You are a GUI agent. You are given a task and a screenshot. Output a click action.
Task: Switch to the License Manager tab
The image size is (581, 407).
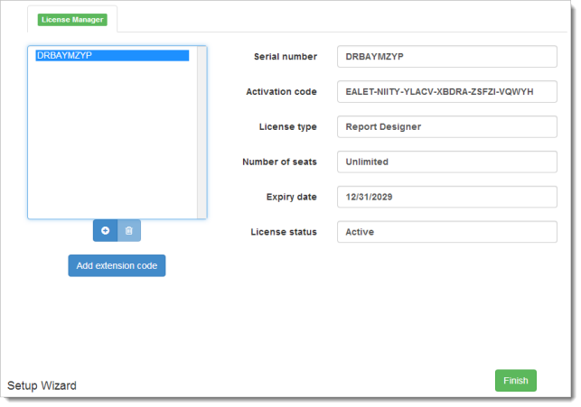(73, 19)
